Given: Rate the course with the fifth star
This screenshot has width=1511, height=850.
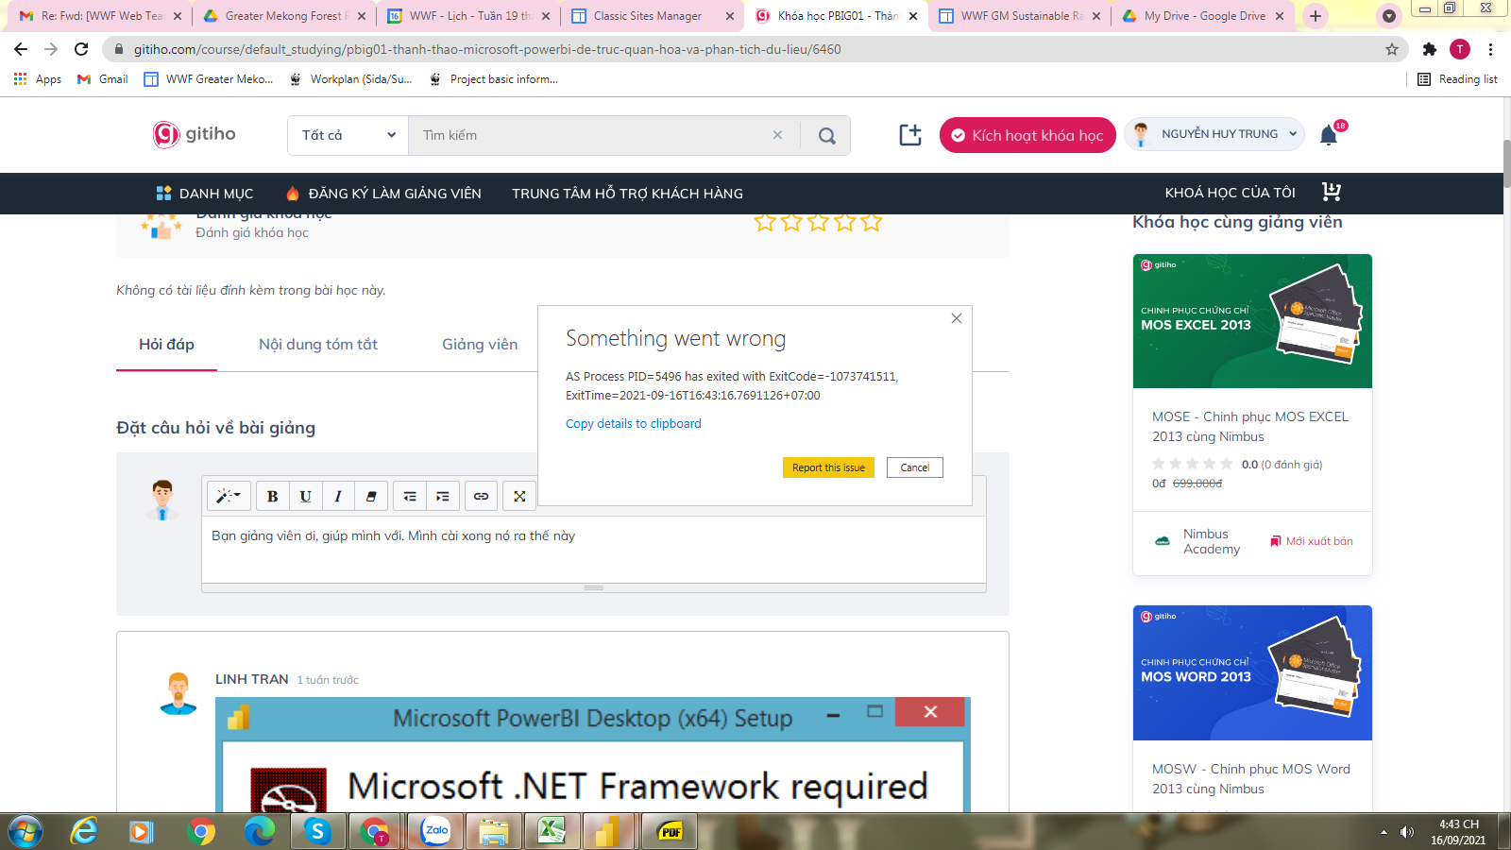Looking at the screenshot, I should tap(871, 224).
